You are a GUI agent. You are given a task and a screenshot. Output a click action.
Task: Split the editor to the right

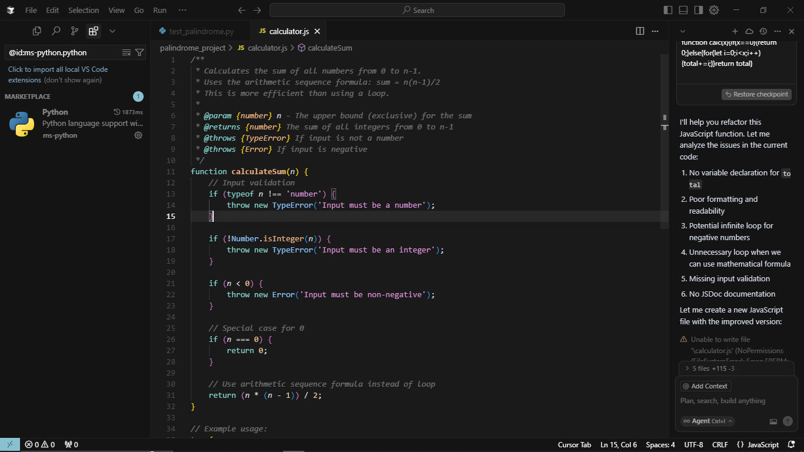(640, 31)
